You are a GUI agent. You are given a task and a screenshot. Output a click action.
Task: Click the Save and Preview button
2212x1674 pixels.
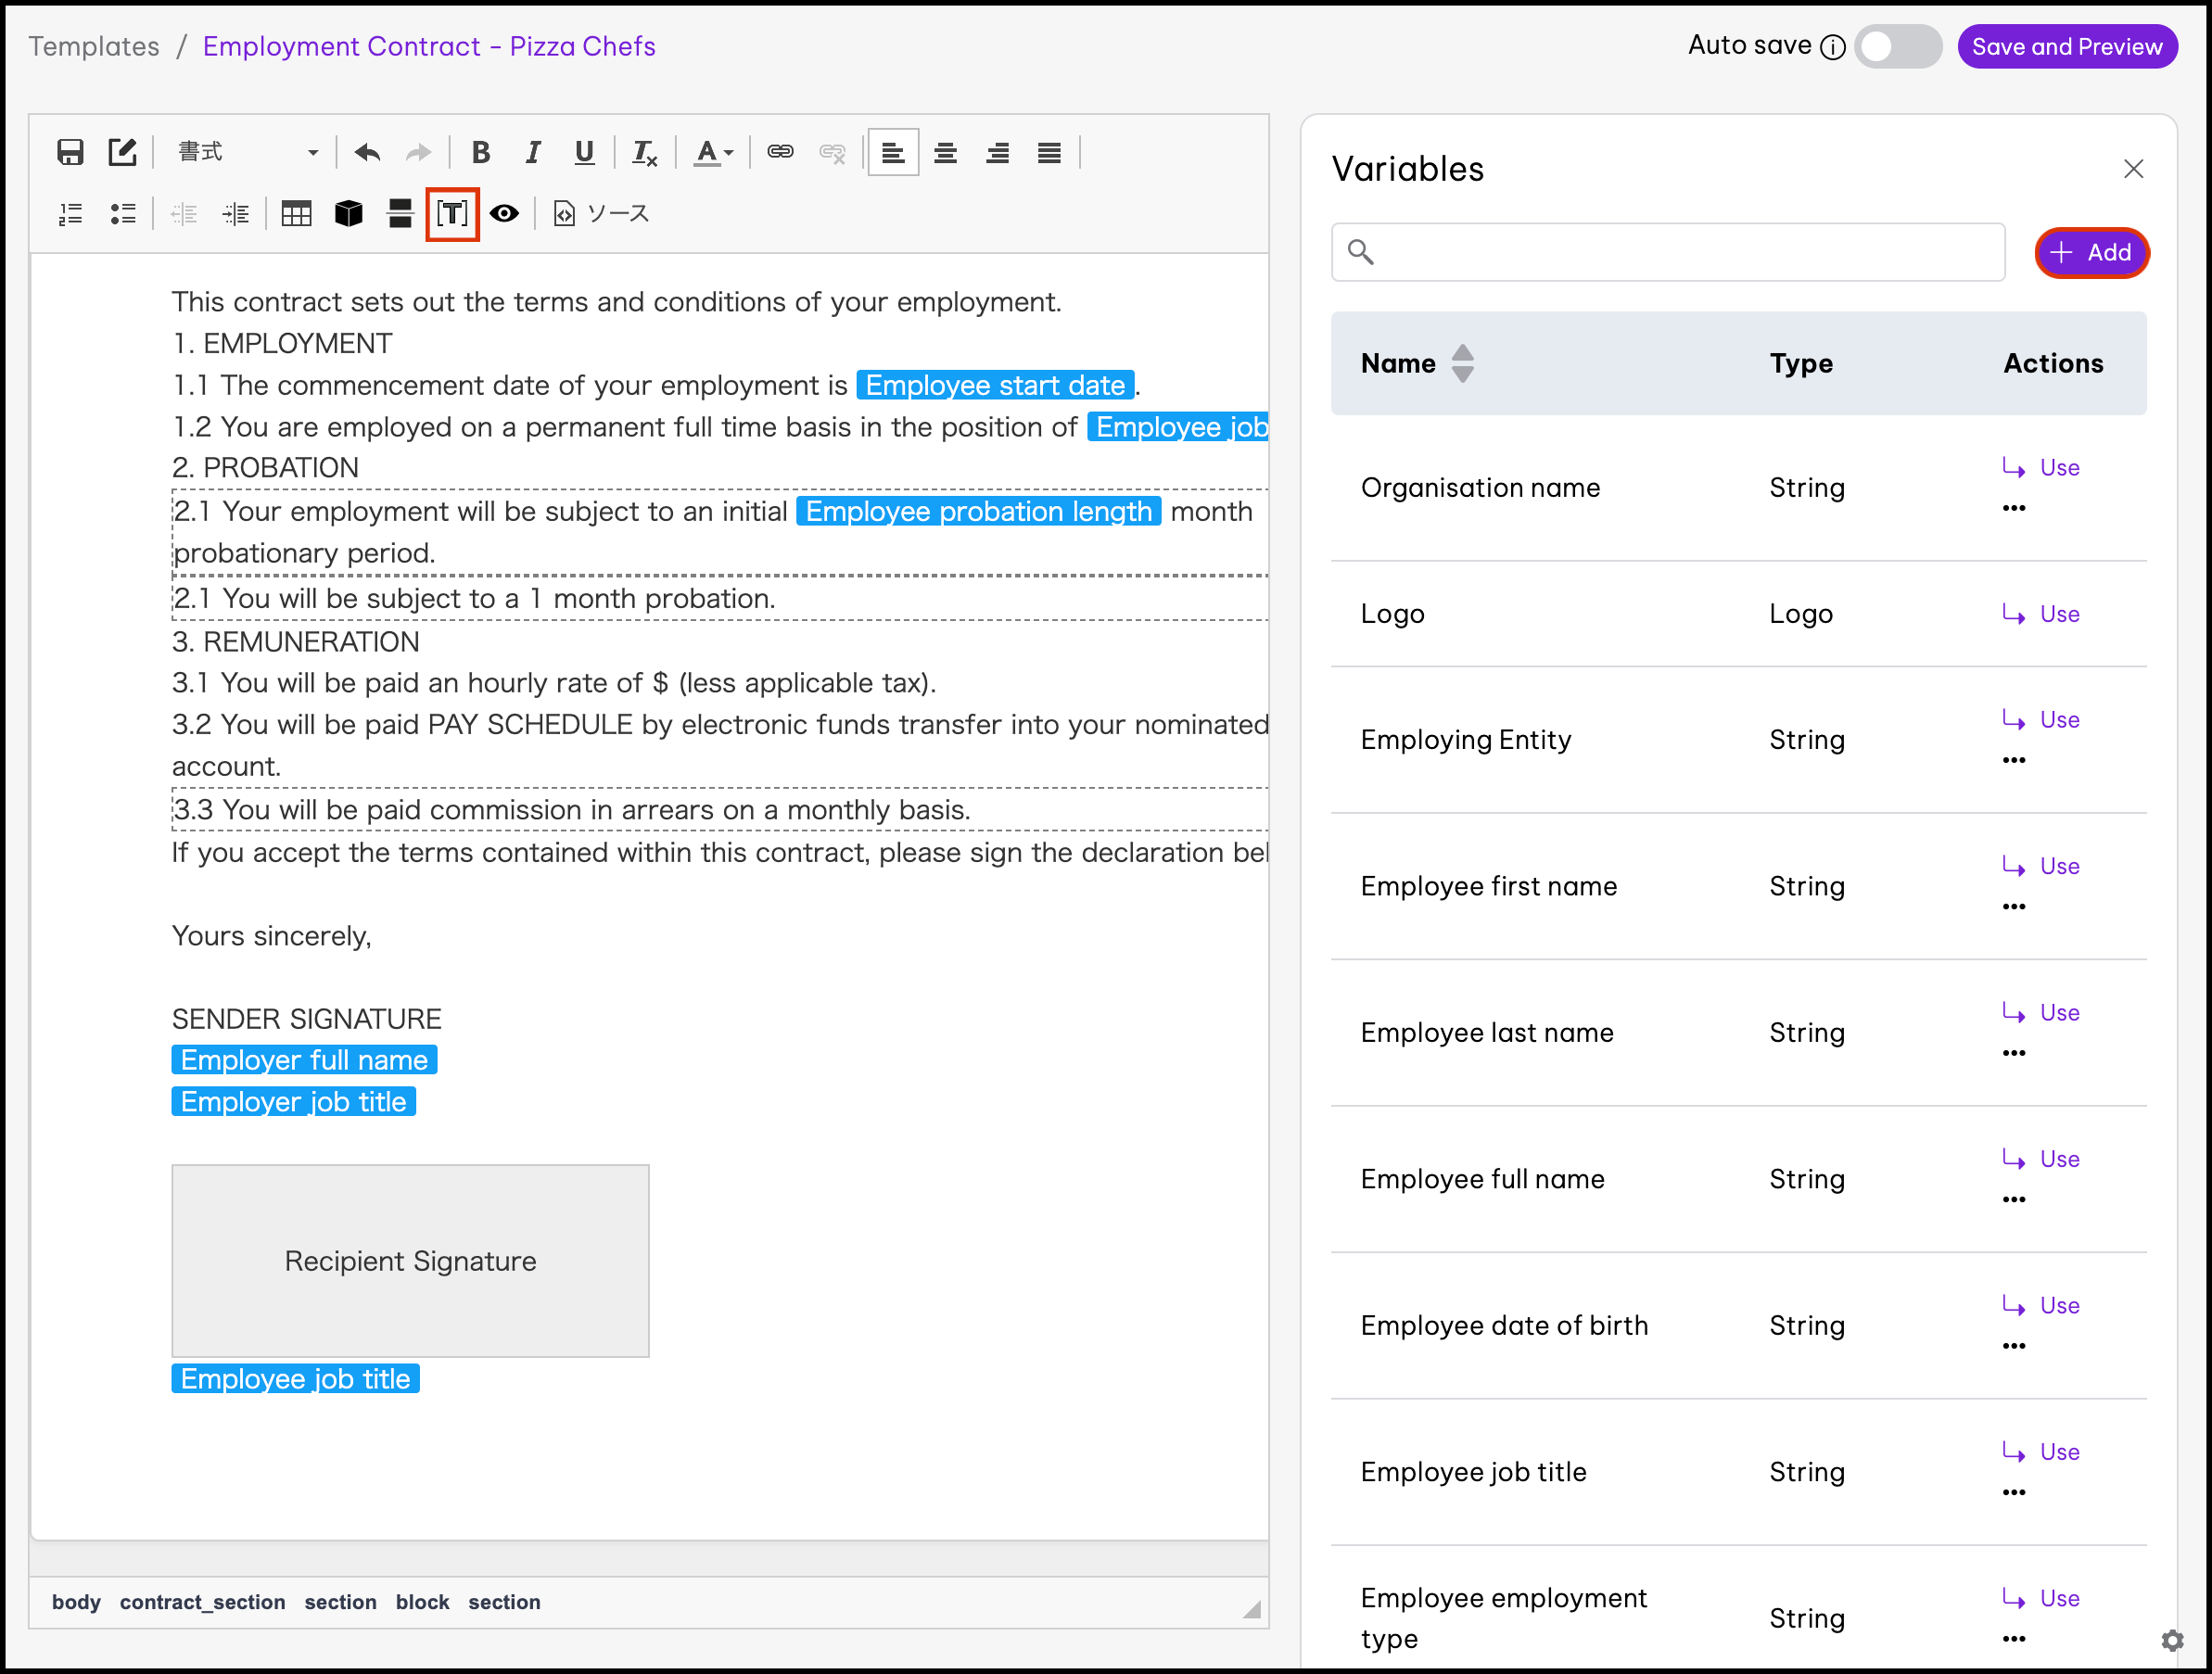[x=2066, y=47]
